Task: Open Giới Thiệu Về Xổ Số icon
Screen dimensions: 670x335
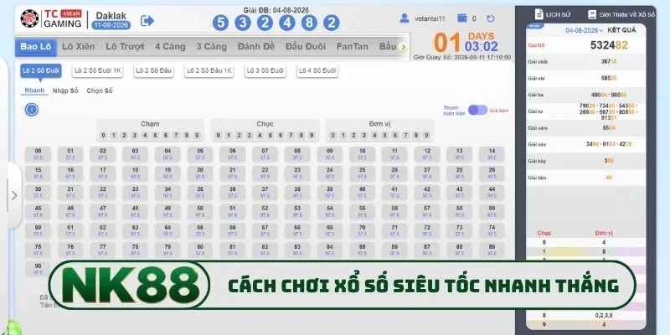Action: tap(592, 14)
